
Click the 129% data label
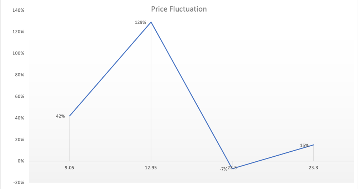[x=140, y=22]
